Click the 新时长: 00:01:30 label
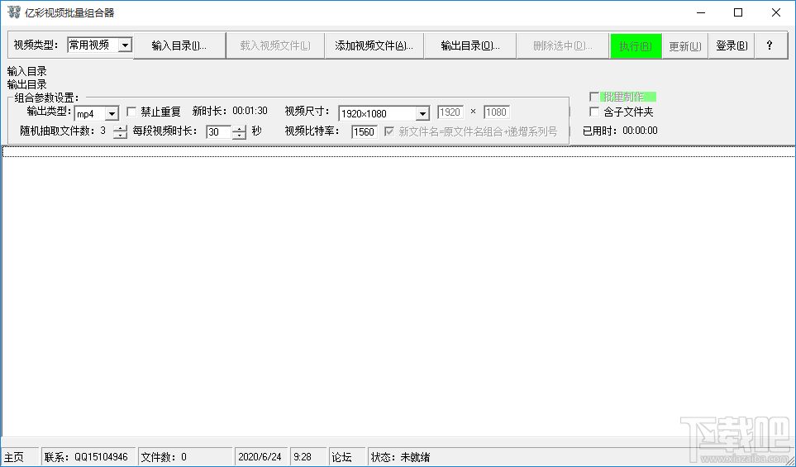This screenshot has width=796, height=467. 230,111
